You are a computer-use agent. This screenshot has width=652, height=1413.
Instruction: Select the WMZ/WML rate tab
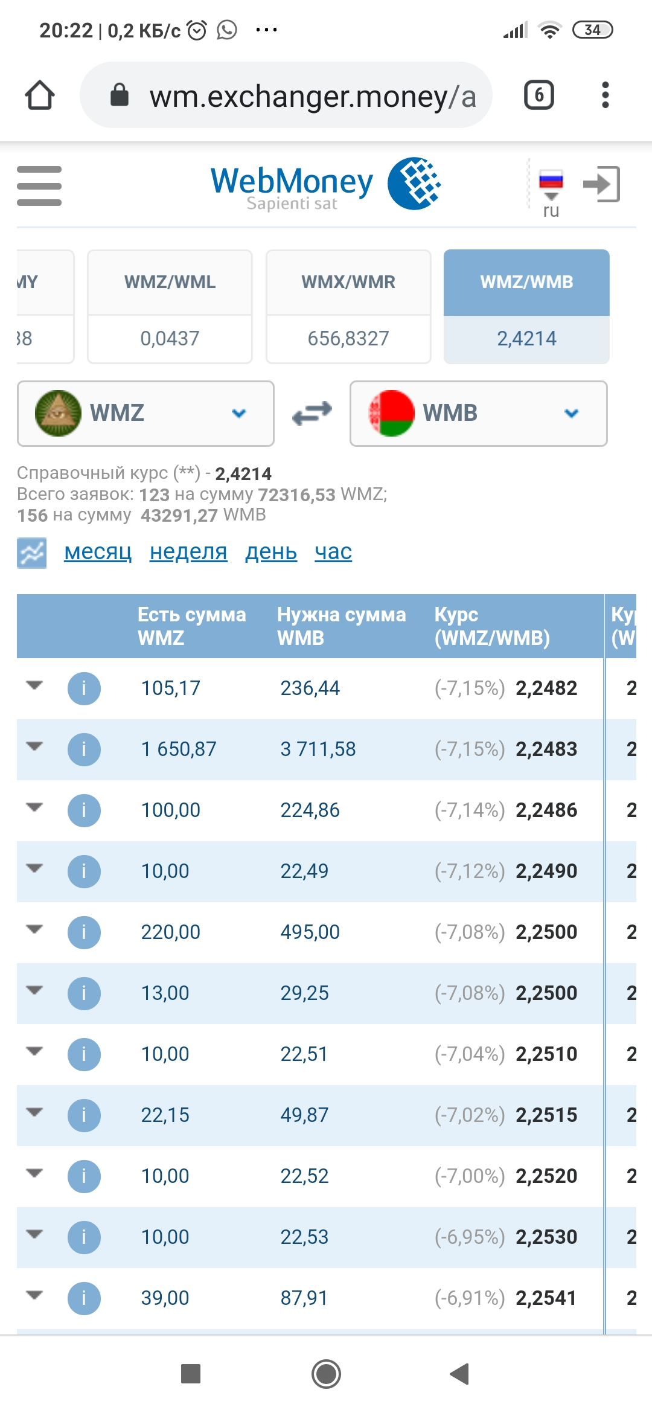(170, 307)
